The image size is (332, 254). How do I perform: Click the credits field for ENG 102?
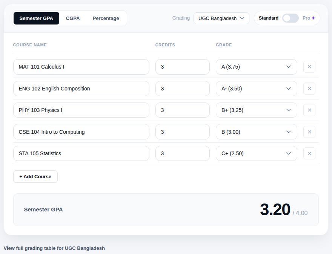pos(183,89)
